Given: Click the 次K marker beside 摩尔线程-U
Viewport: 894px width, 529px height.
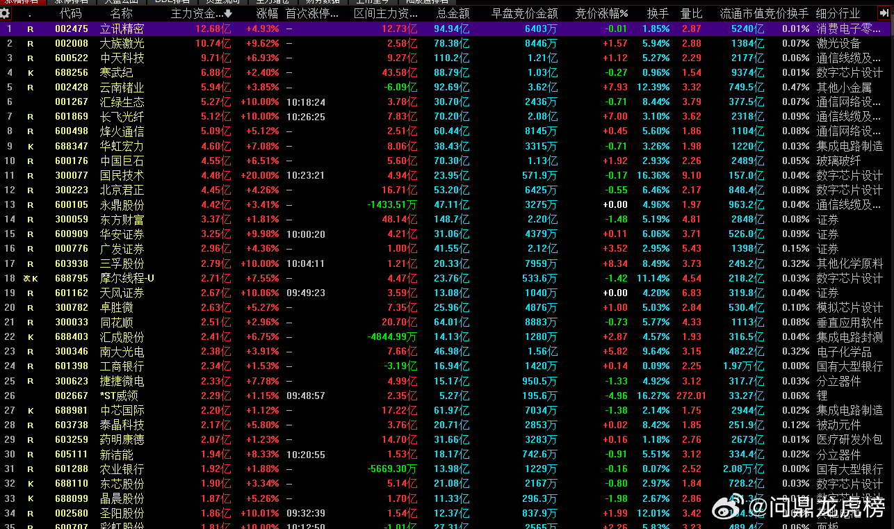Looking at the screenshot, I should 30,278.
